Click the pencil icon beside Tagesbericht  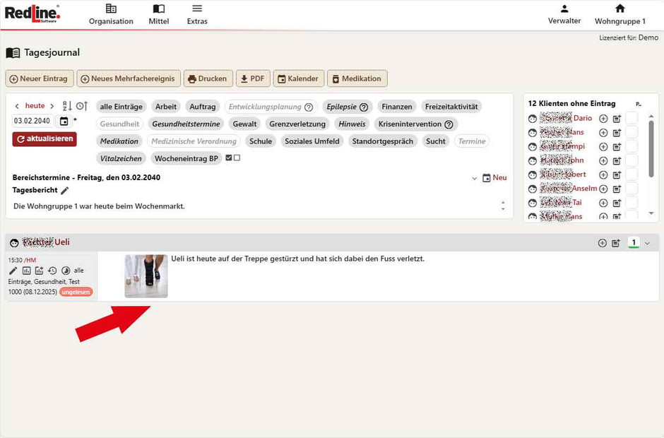65,191
